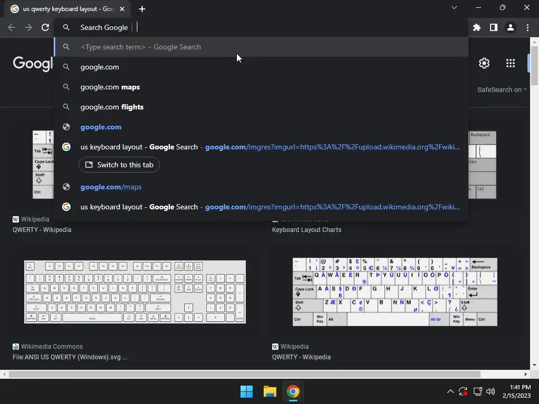Open the ANSI US QWERTY full keyboard thumbnail
This screenshot has width=539, height=404.
(135, 291)
